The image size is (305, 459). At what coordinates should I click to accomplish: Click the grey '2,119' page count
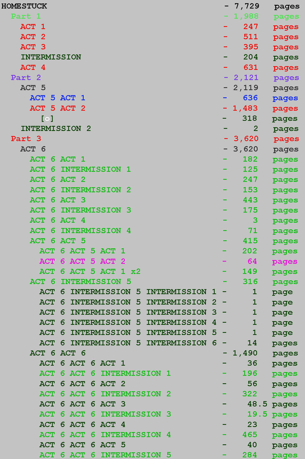tap(246, 88)
